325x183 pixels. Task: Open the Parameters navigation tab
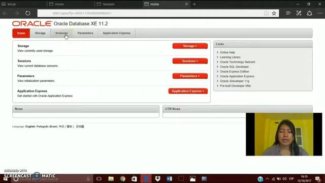(85, 33)
